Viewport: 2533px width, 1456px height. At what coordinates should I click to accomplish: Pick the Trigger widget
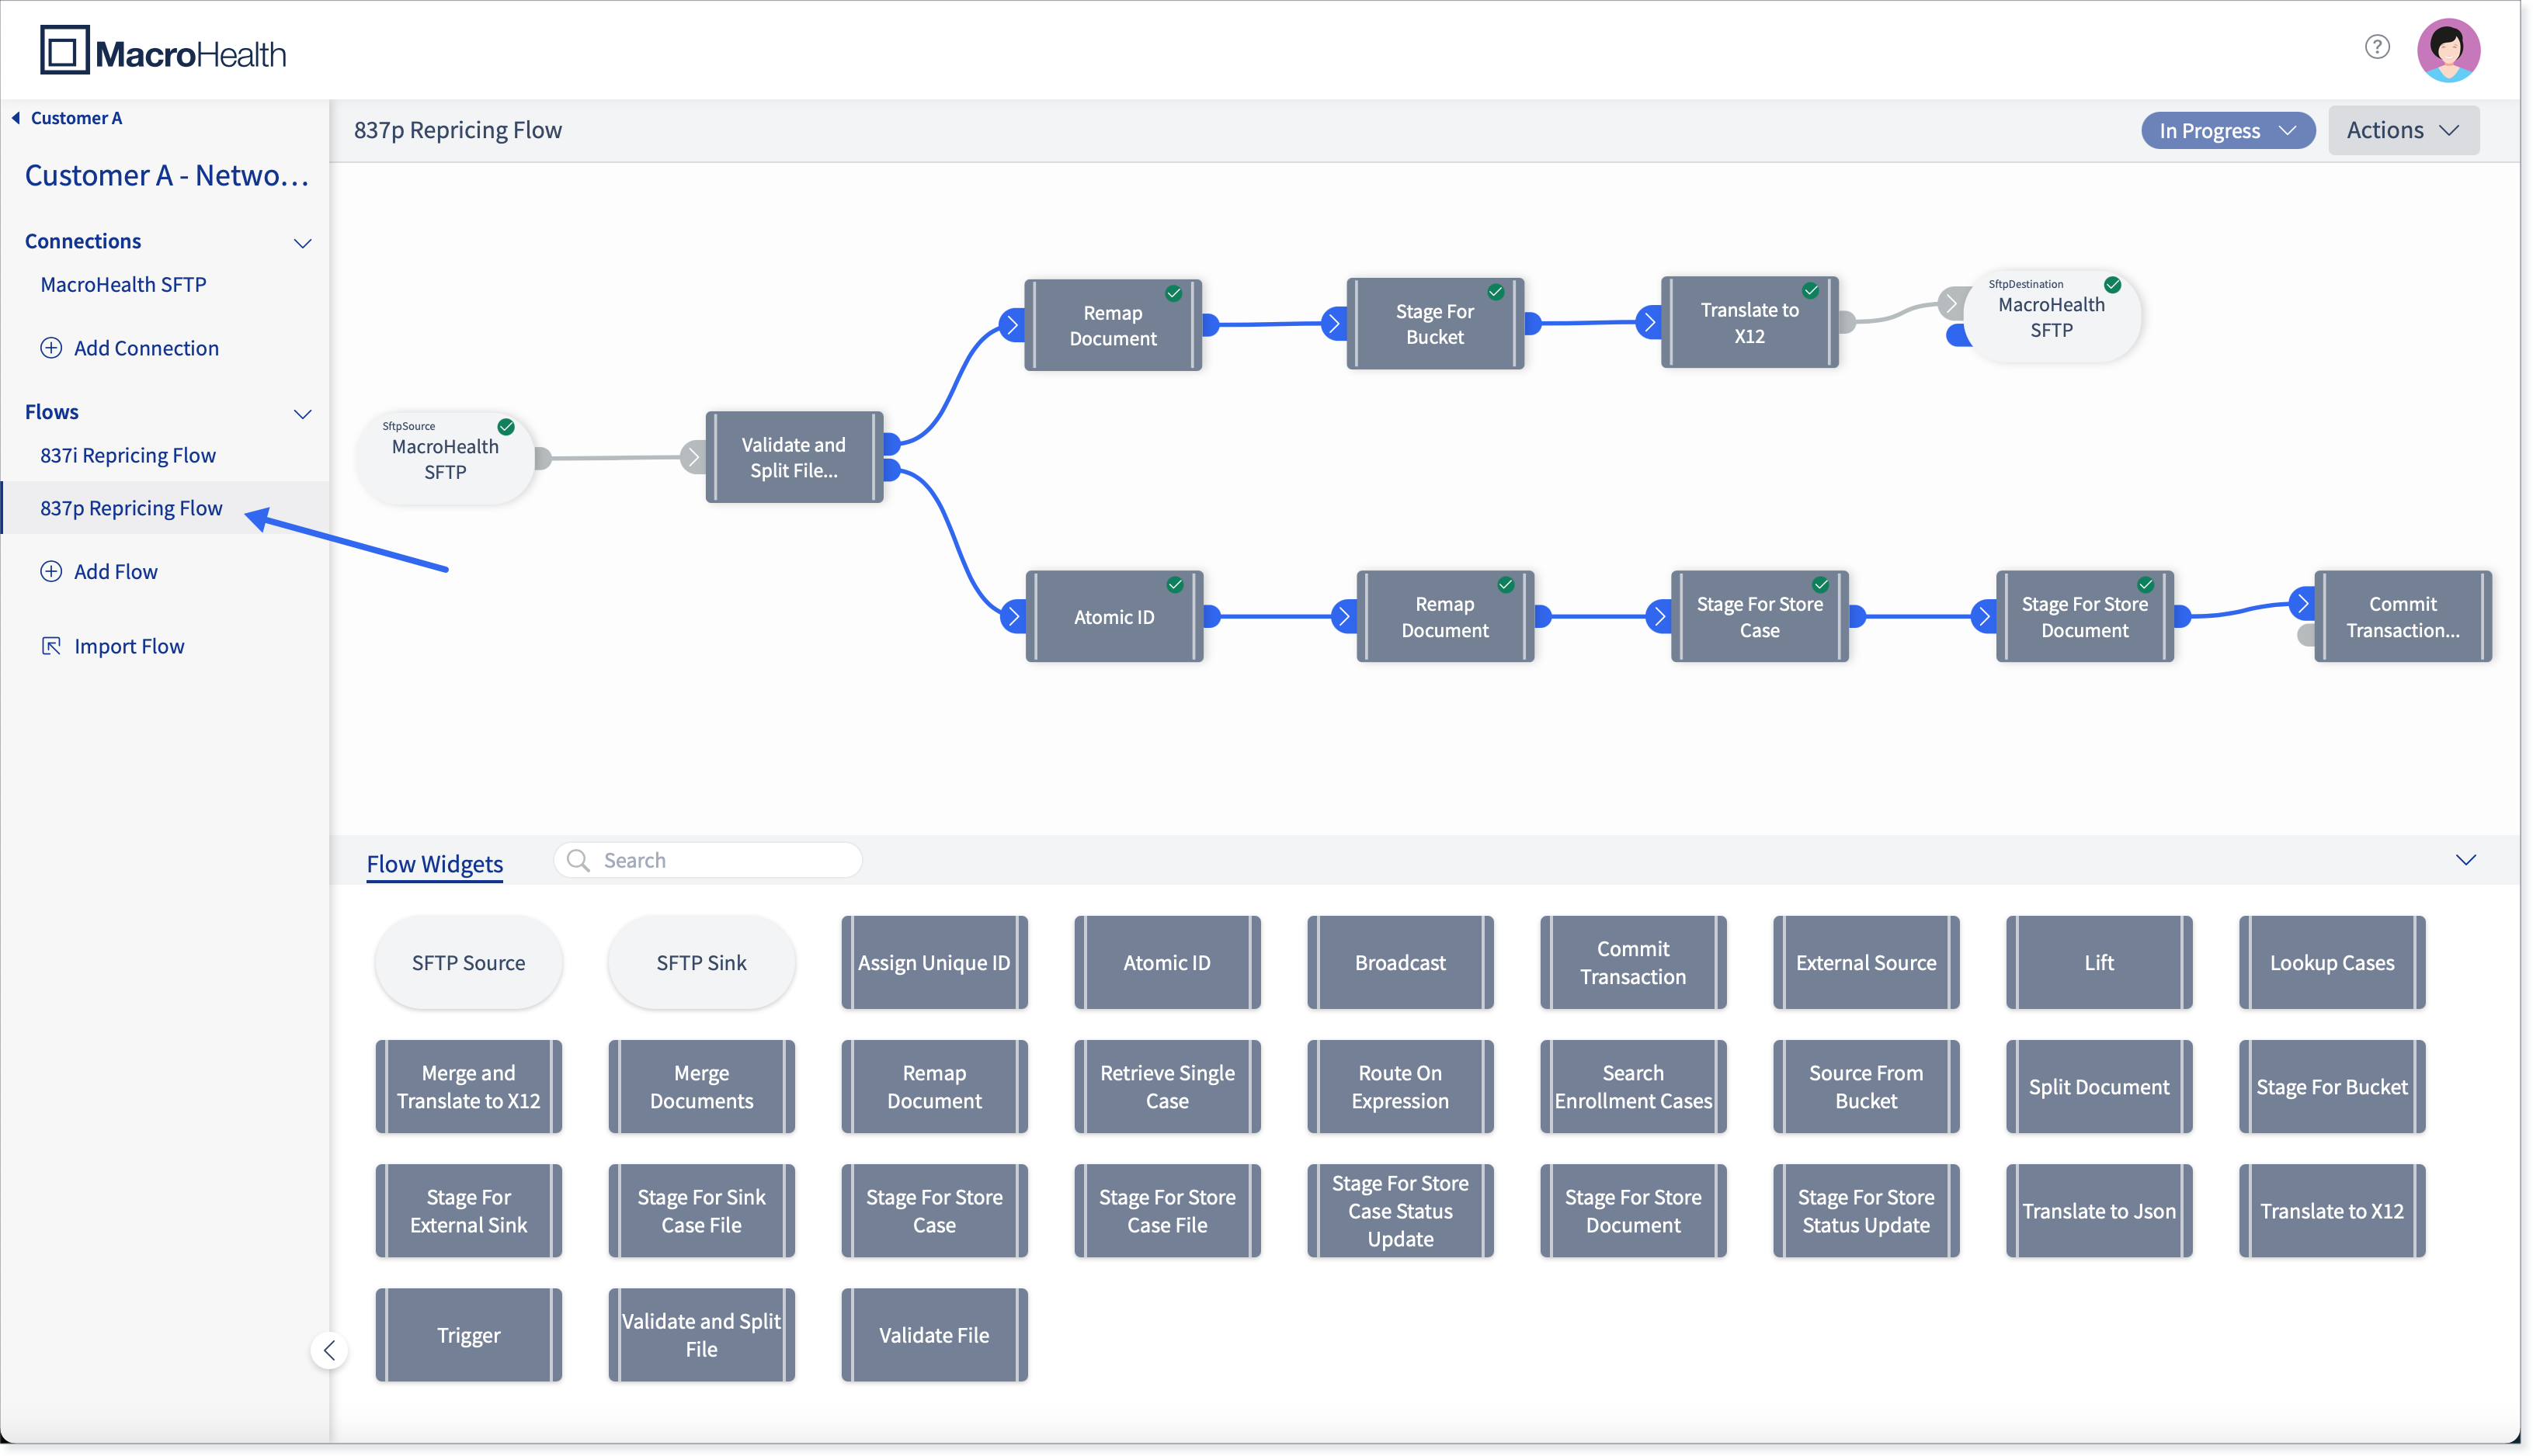(468, 1334)
